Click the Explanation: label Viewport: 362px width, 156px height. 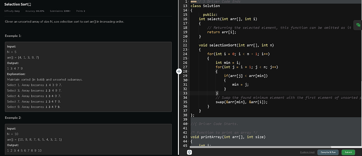click(x=16, y=74)
